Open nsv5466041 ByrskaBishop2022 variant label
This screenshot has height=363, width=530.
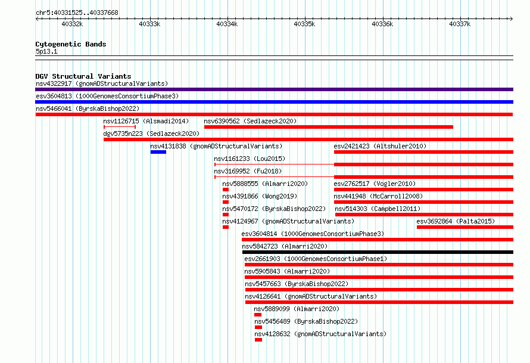pyautogui.click(x=88, y=108)
